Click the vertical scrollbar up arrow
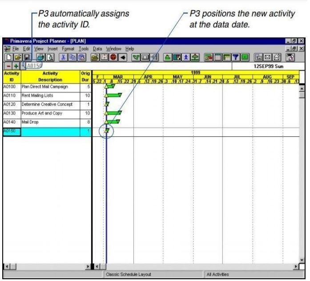 [x=302, y=89]
